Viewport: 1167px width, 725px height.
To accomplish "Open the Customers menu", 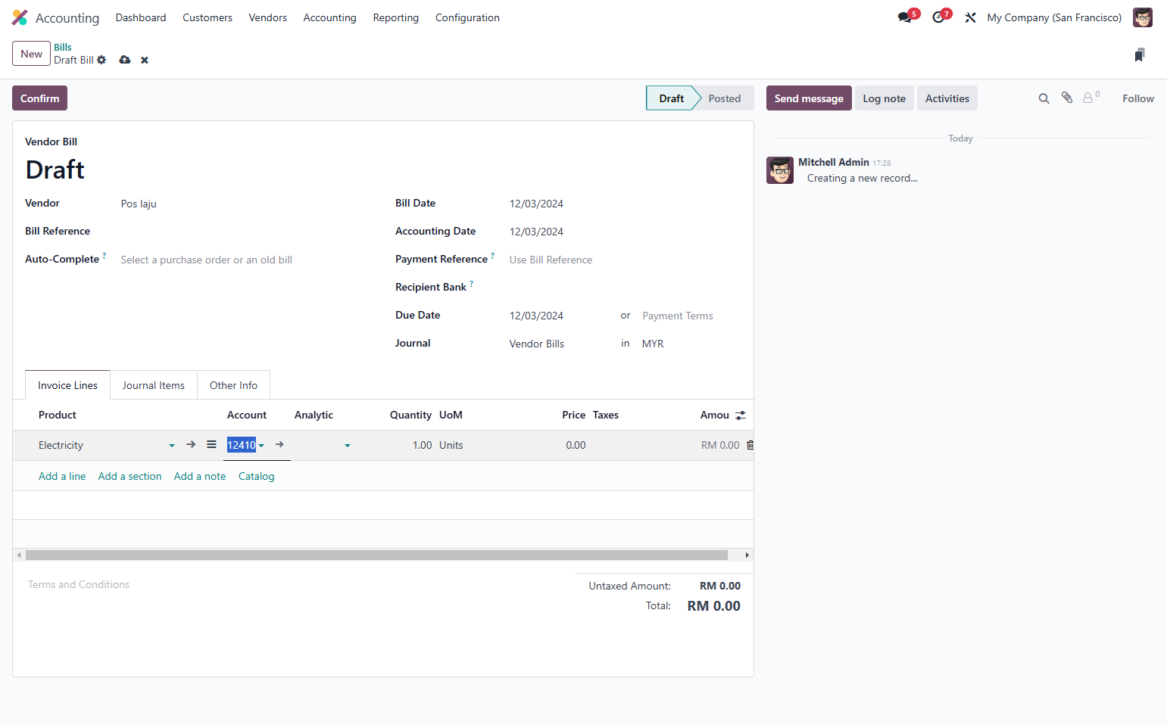I will pyautogui.click(x=208, y=17).
